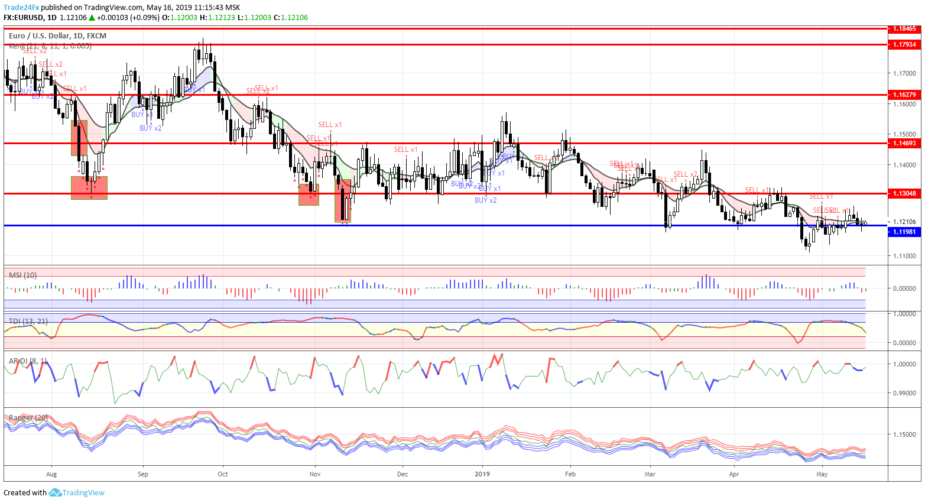Click the Mar label on time axis
The height and width of the screenshot is (503, 925).
(x=650, y=474)
